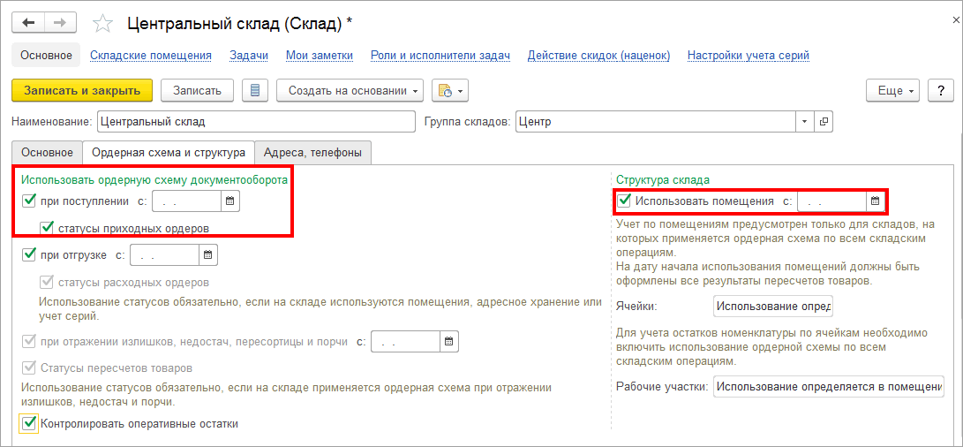The image size is (963, 447).
Task: Switch to the Адреса, телефоны tab
Action: pyautogui.click(x=312, y=153)
